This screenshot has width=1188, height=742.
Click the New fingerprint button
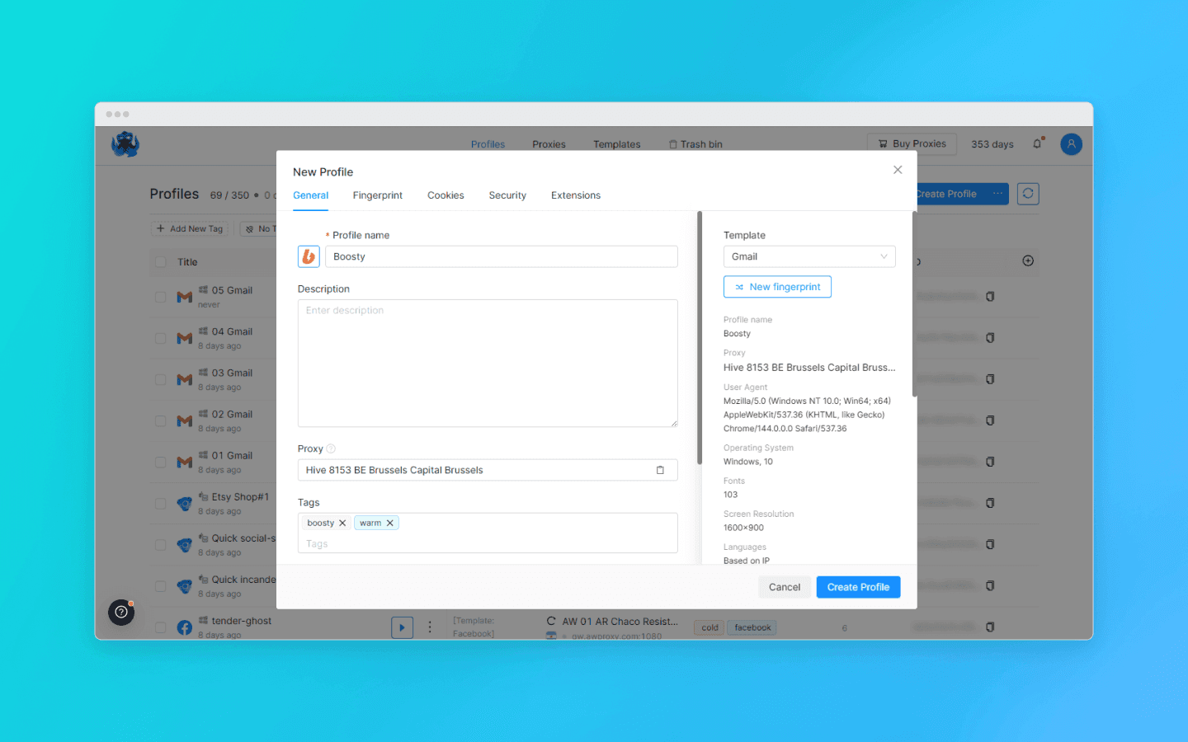[777, 287]
